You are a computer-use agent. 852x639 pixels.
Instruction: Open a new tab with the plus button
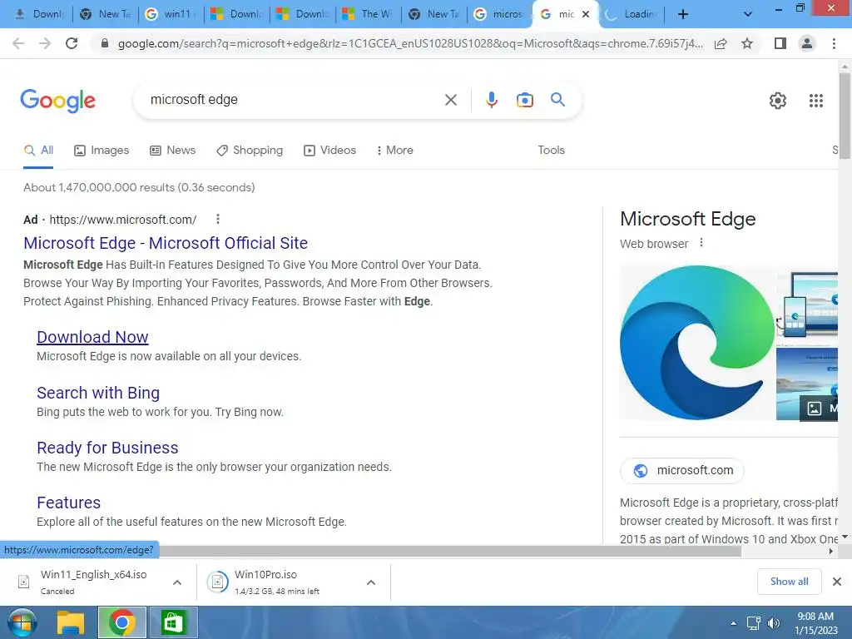pyautogui.click(x=683, y=14)
